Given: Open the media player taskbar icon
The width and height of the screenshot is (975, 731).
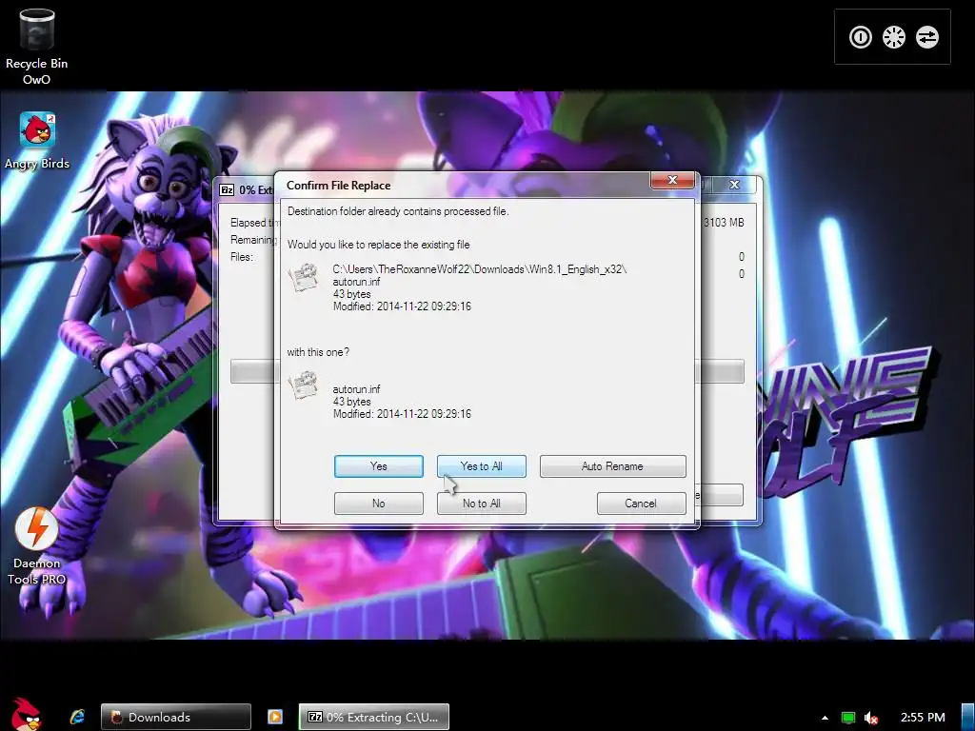Looking at the screenshot, I should 275,717.
